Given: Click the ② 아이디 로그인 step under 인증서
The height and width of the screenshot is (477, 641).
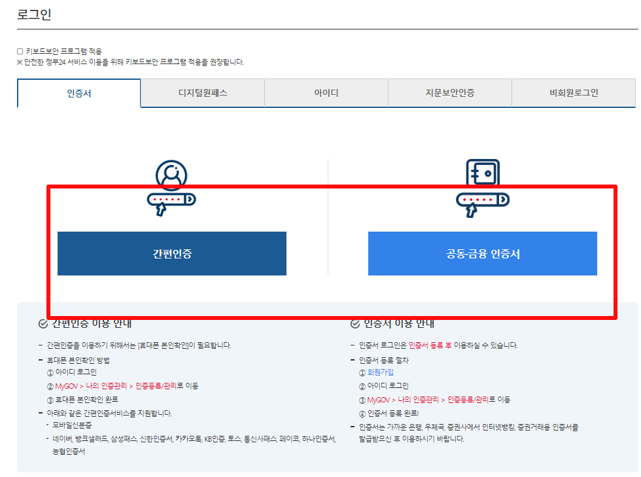Looking at the screenshot, I should pos(383,386).
